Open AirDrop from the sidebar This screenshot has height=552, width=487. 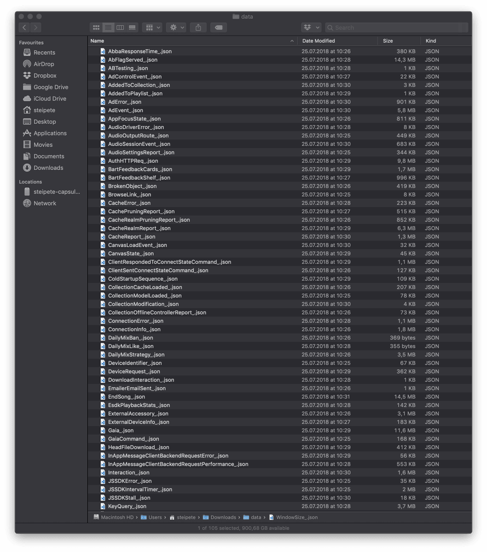coord(44,64)
